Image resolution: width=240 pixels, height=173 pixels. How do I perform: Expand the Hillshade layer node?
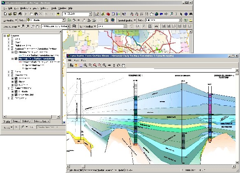pyautogui.click(x=13, y=91)
